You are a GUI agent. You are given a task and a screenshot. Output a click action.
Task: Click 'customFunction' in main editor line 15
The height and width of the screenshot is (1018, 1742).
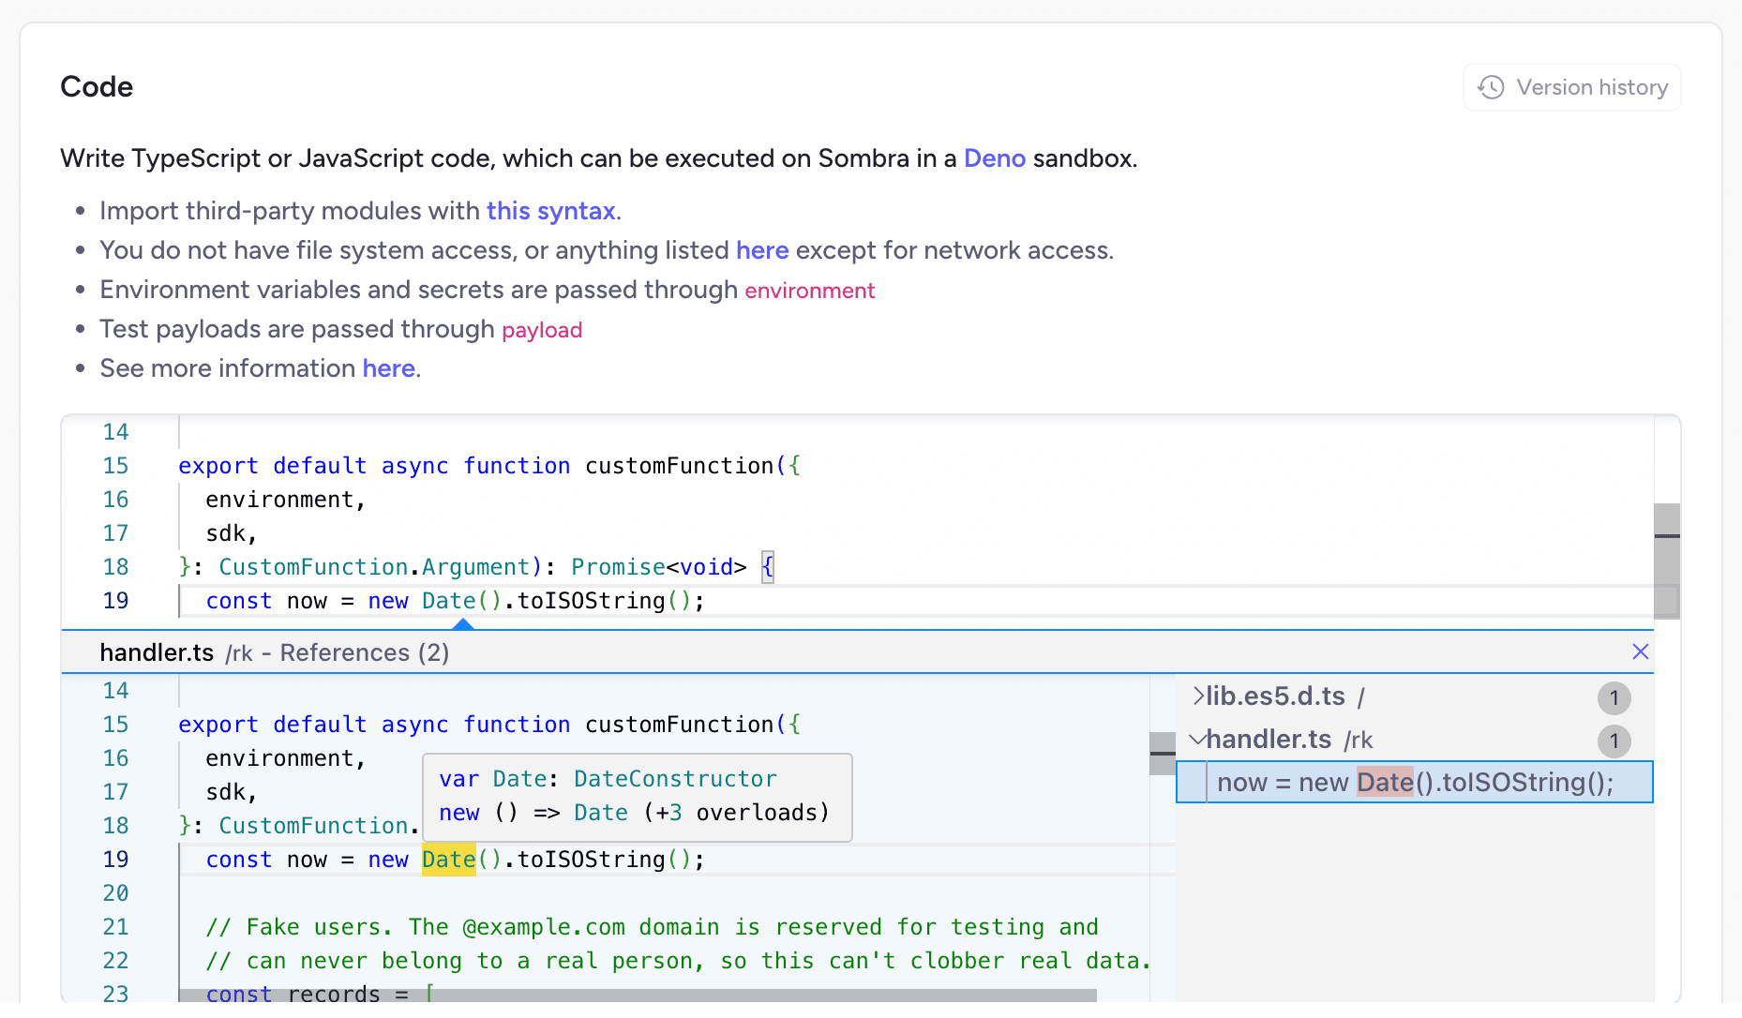point(679,466)
